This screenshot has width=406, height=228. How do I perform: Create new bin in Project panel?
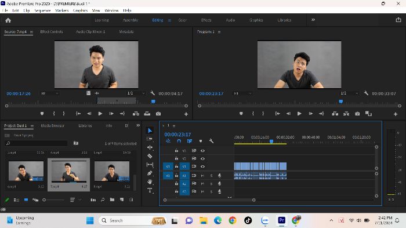[112, 200]
